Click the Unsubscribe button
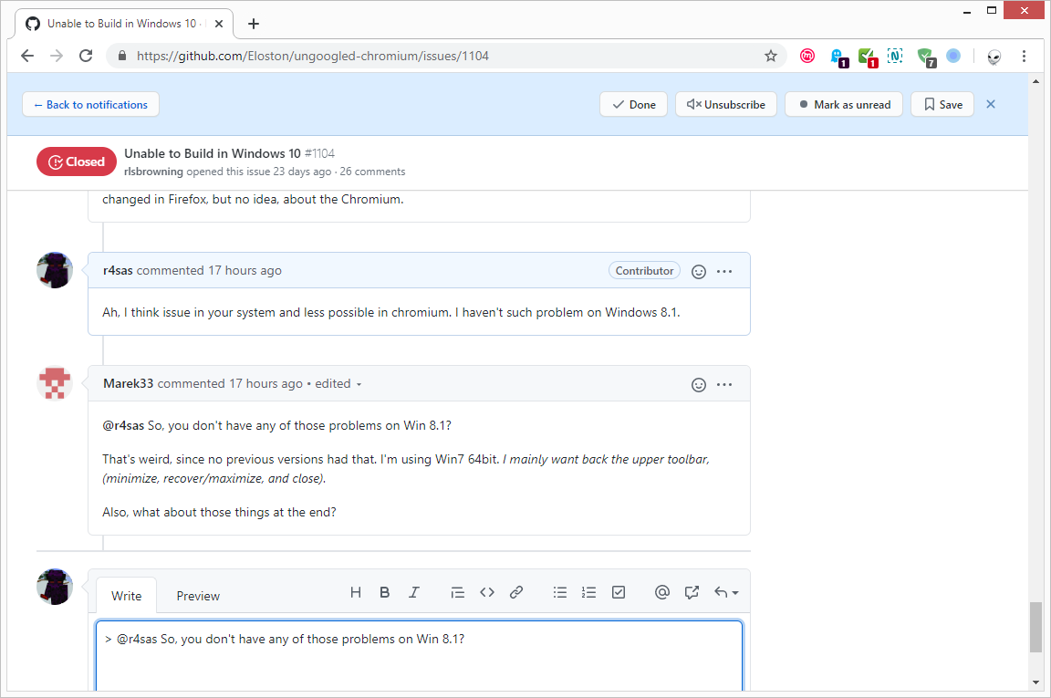 click(726, 105)
